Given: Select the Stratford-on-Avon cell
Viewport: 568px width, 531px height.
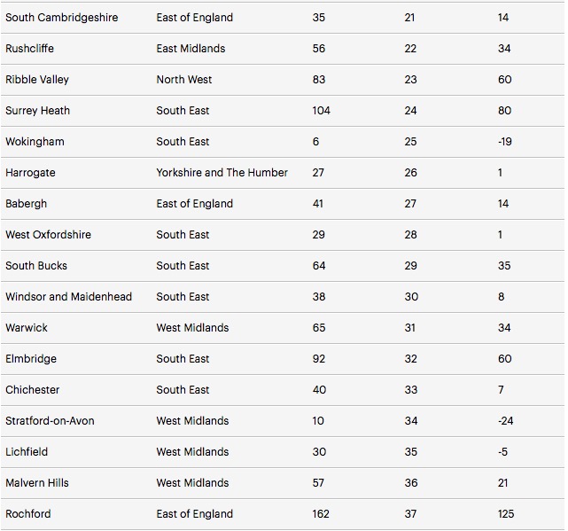Looking at the screenshot, I should 50,421.
